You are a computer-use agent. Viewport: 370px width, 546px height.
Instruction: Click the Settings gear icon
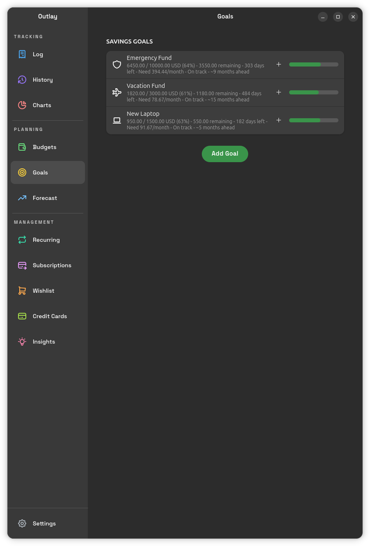pyautogui.click(x=22, y=523)
